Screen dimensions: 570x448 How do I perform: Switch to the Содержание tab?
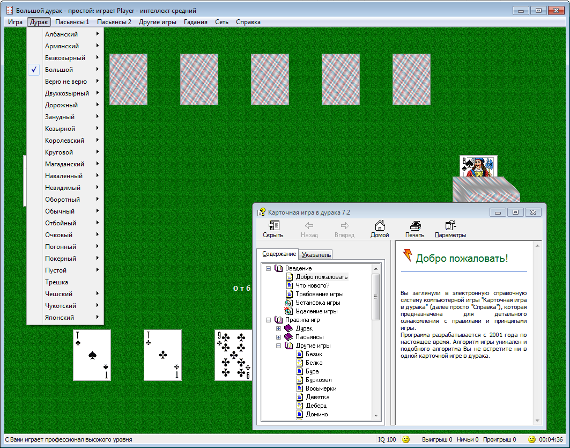click(279, 254)
